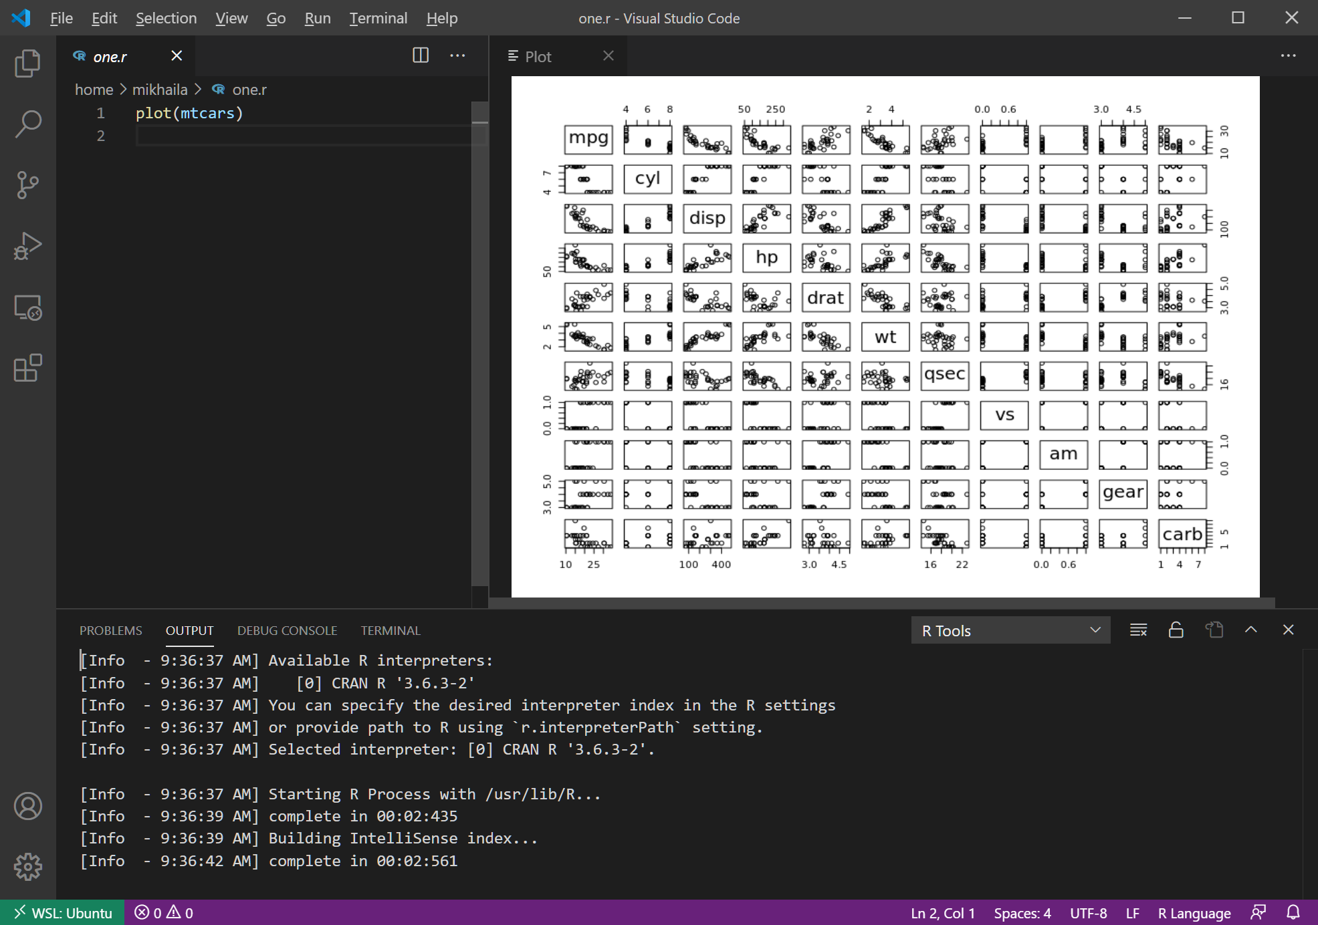Open the Run and Debug view
Viewport: 1318px width, 925px height.
click(27, 246)
